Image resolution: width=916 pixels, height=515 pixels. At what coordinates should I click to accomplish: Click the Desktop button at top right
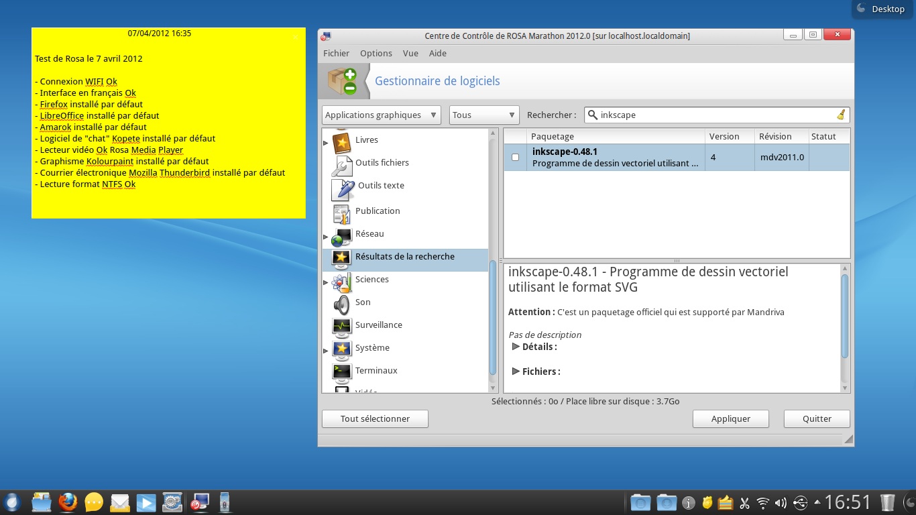(880, 9)
